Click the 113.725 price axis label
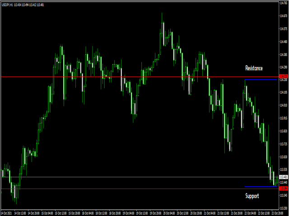Viewport: 289px width, 216px height. pyautogui.click(x=284, y=144)
